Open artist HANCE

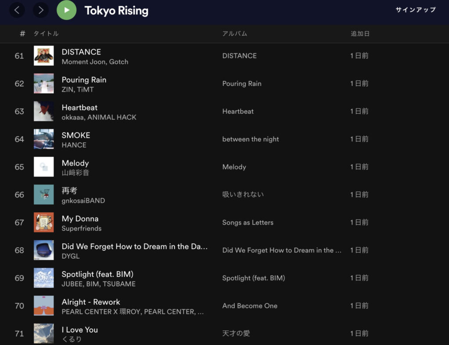[74, 145]
